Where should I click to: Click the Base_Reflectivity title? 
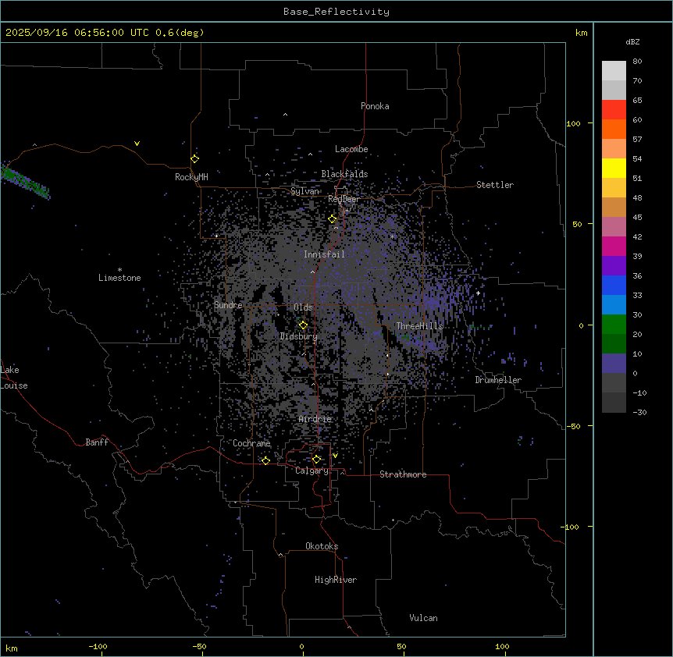pos(336,12)
